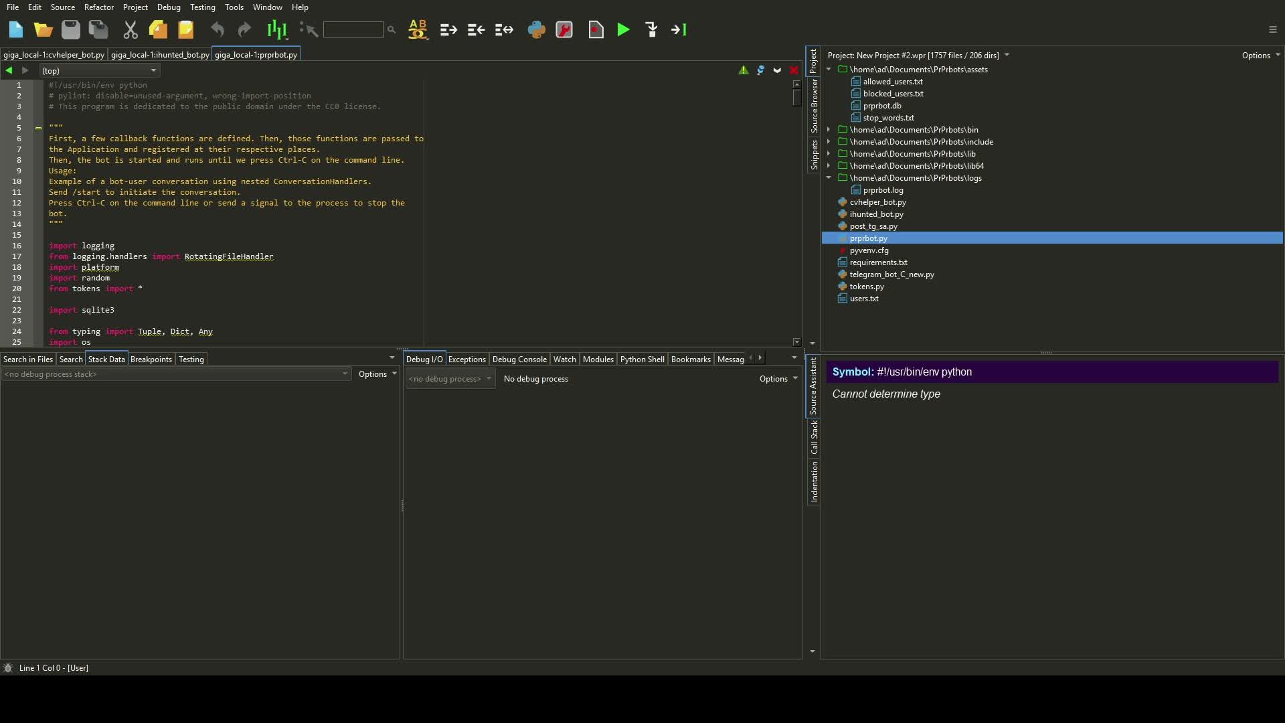Go forward in history with the grey right arrow
This screenshot has height=723, width=1285.
point(25,70)
